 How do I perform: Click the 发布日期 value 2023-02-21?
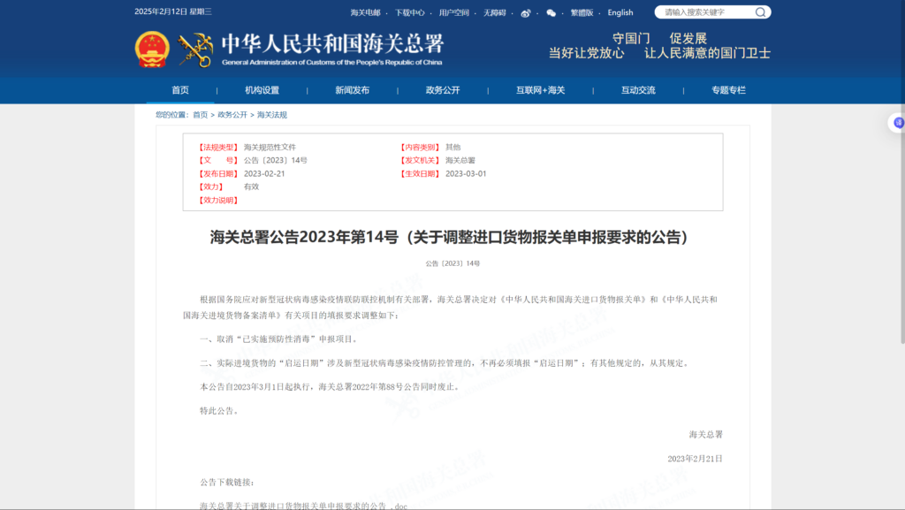(x=264, y=173)
